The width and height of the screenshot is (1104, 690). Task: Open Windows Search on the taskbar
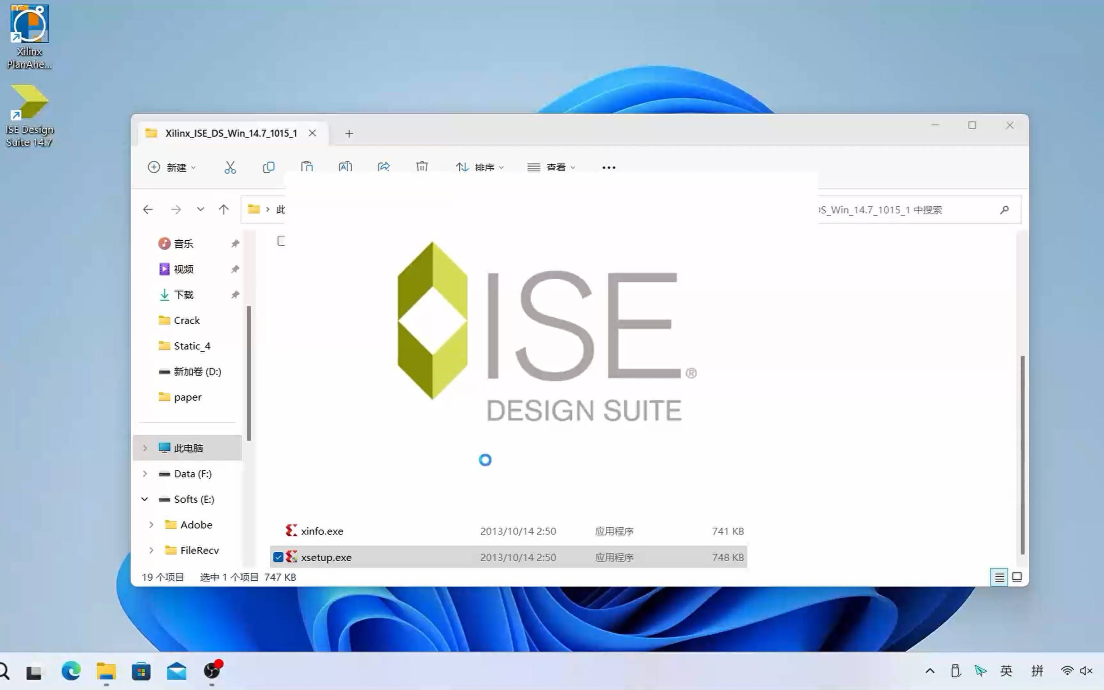4,671
